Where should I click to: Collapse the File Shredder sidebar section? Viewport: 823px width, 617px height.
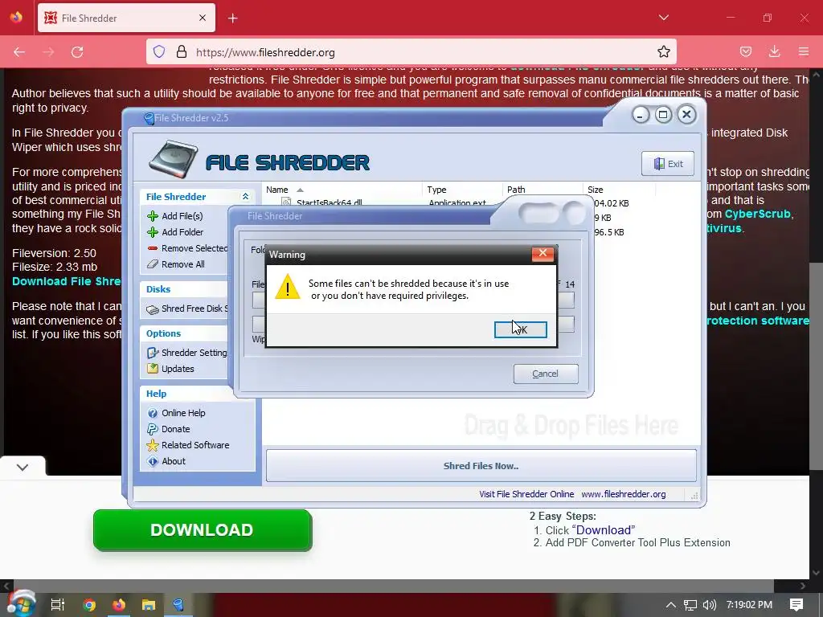pyautogui.click(x=245, y=197)
